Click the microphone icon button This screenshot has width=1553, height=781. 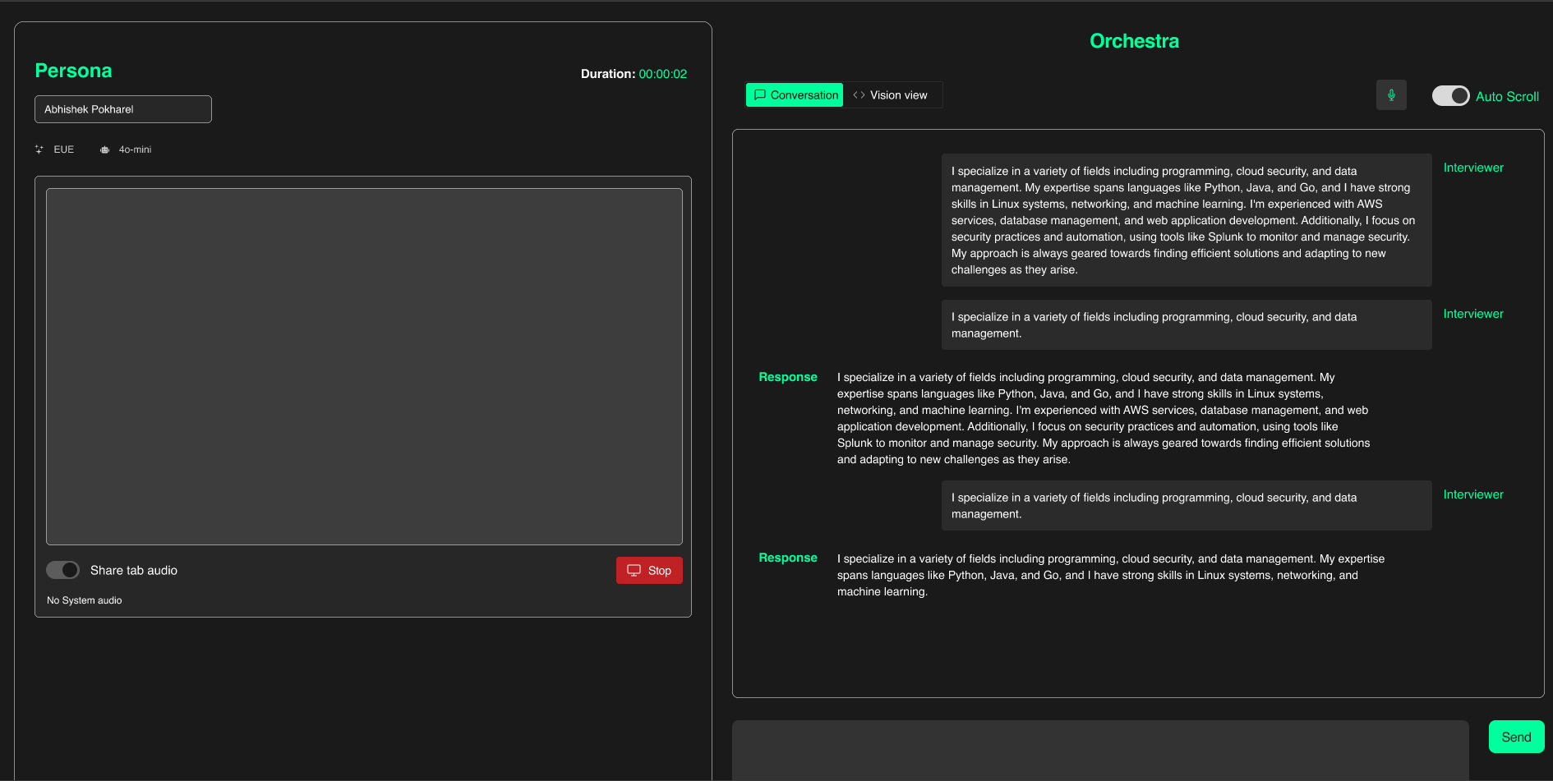pyautogui.click(x=1391, y=95)
